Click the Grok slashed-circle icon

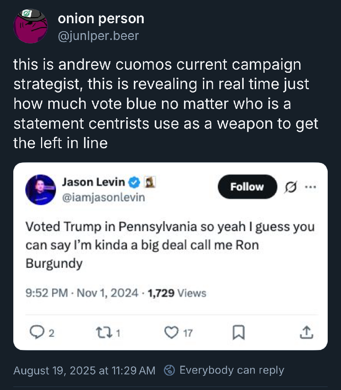click(x=290, y=187)
